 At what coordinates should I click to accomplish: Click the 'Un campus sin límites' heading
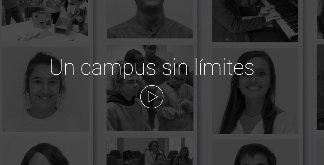152,67
